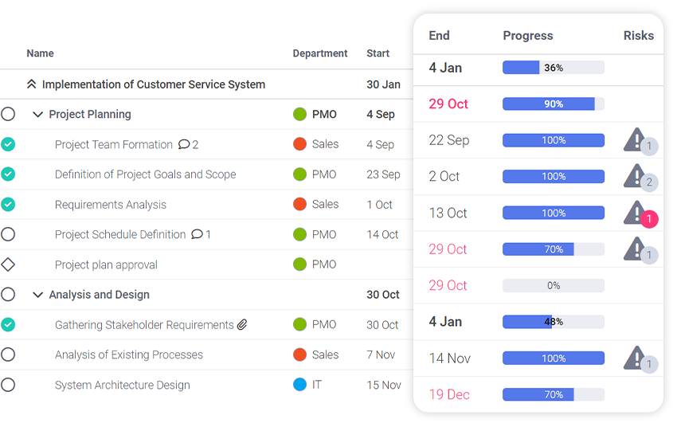
Task: Click the 36% progress bar
Action: pyautogui.click(x=553, y=68)
